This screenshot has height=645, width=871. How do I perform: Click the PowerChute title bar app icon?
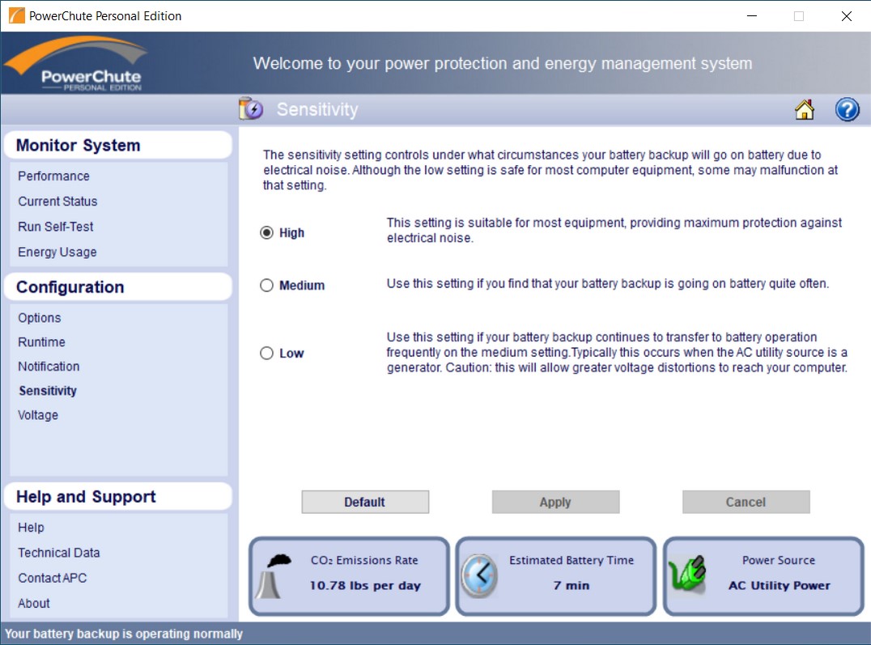(x=17, y=15)
